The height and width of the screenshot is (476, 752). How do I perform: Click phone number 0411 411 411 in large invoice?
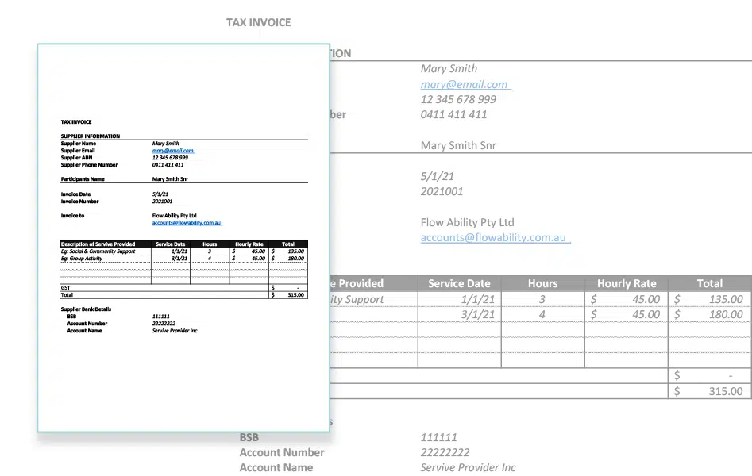[x=453, y=114]
